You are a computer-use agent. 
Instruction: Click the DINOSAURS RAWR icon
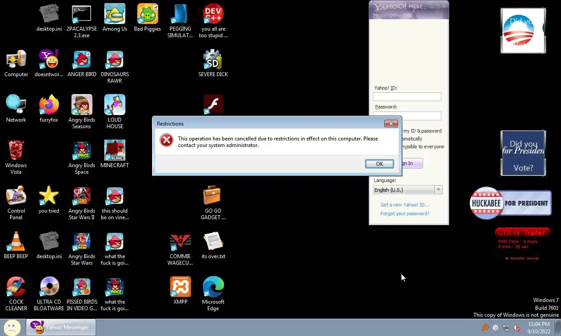[114, 66]
